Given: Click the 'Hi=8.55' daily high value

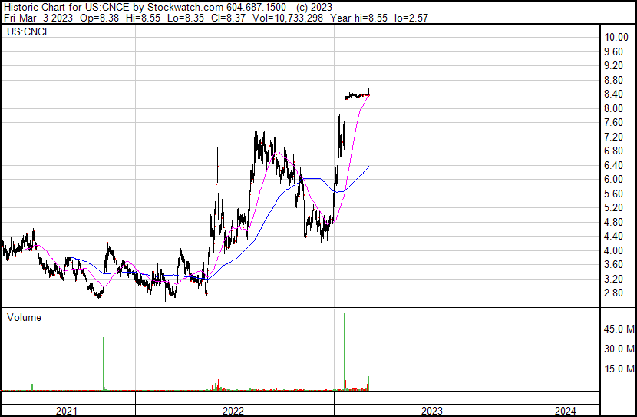Looking at the screenshot, I should (144, 18).
